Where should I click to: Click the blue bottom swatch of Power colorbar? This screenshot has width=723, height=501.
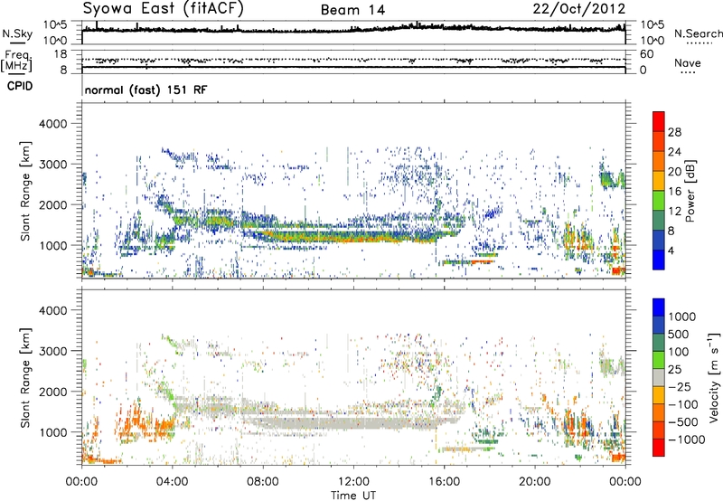[x=659, y=260]
